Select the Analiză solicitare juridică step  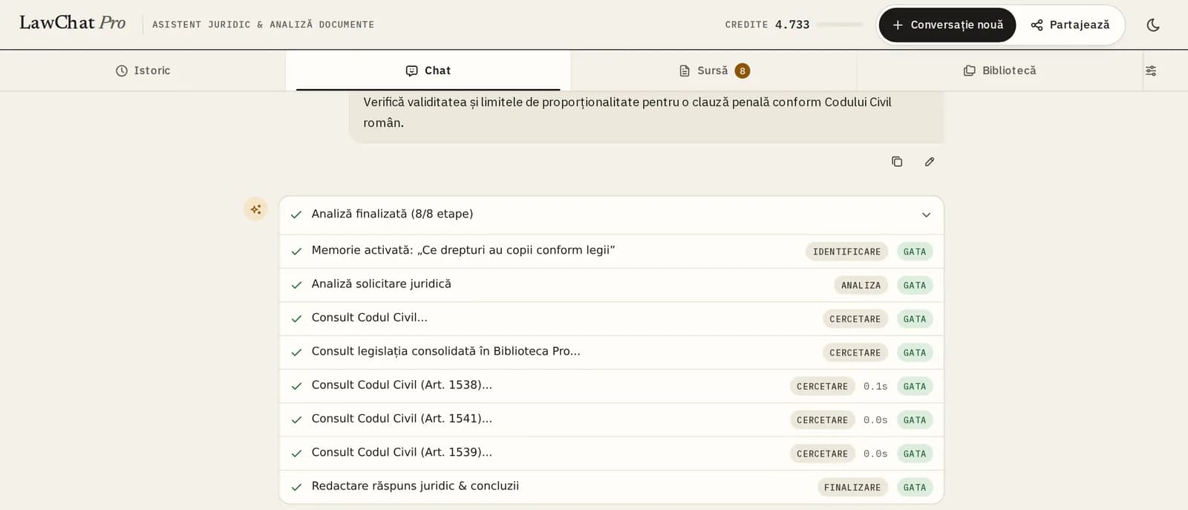[x=382, y=284]
